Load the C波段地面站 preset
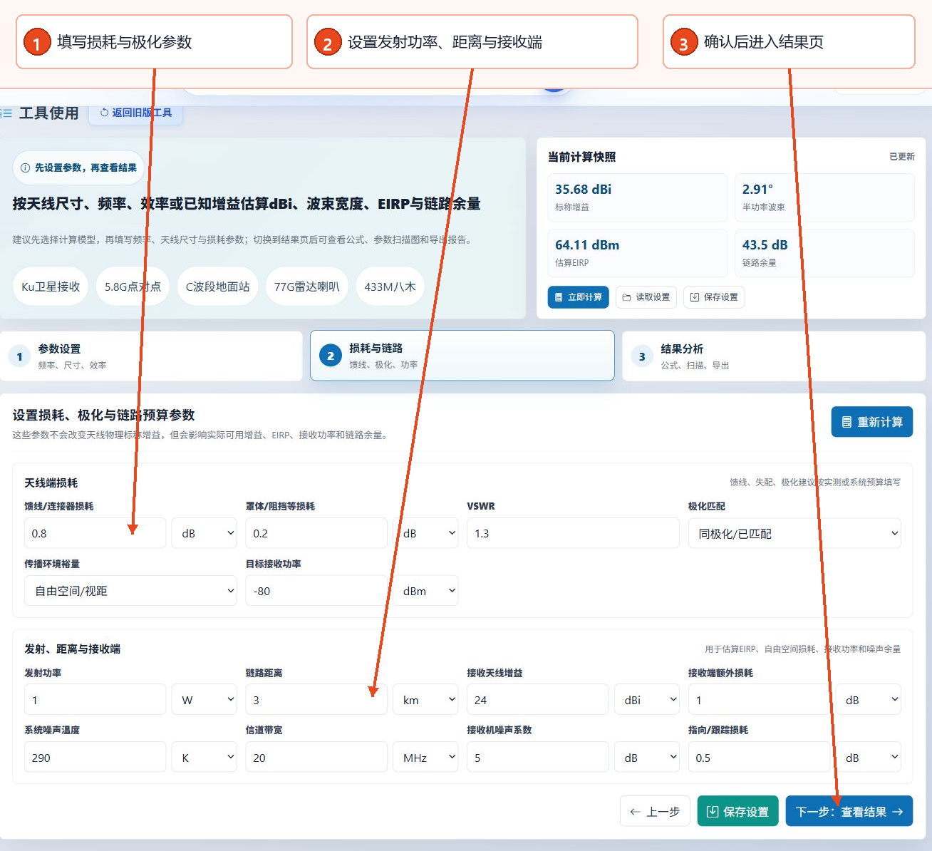Viewport: 932px width, 851px height. (217, 287)
